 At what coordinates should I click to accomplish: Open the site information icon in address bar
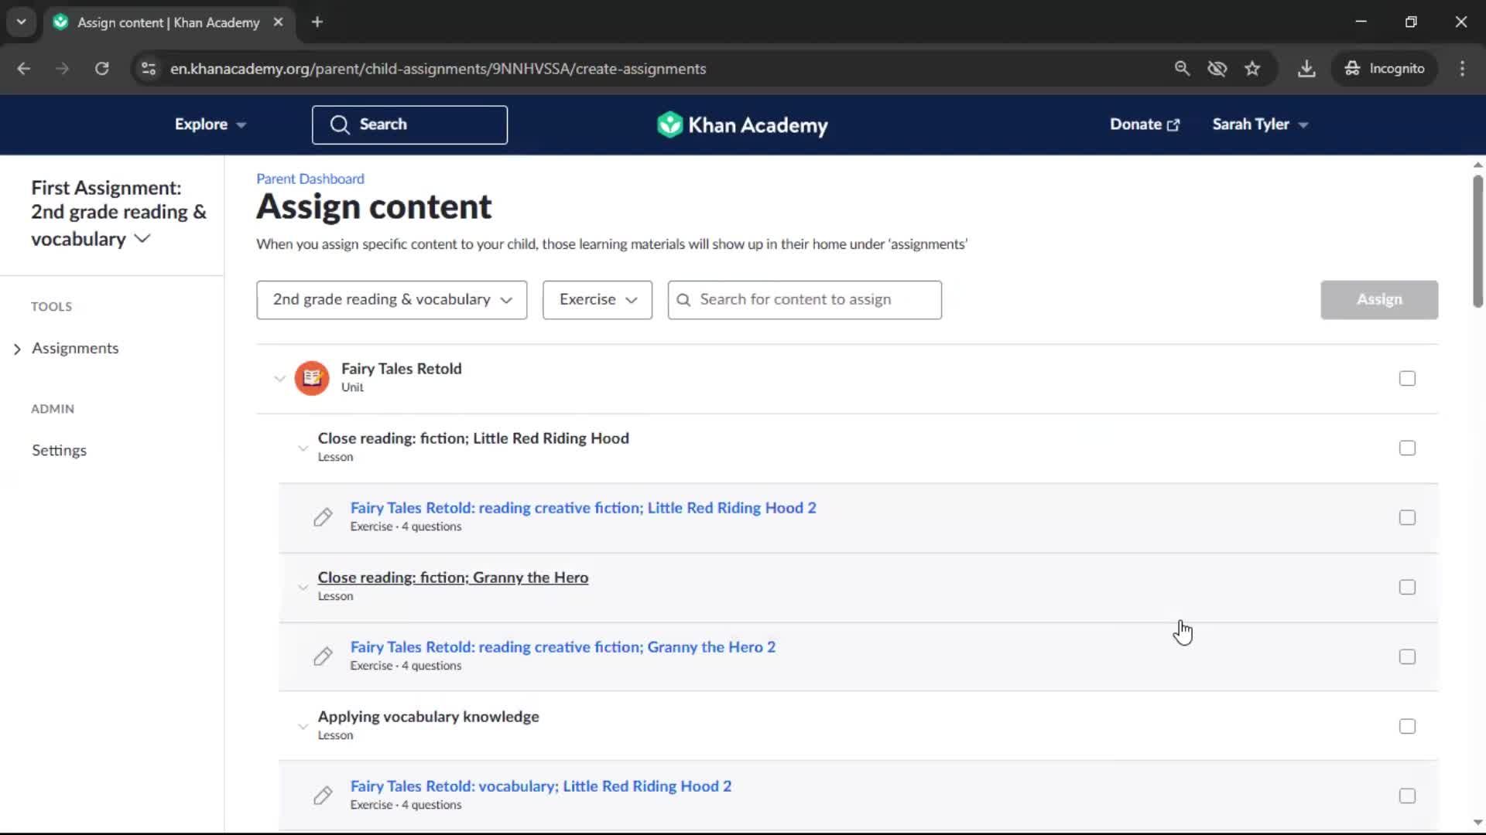pyautogui.click(x=149, y=69)
